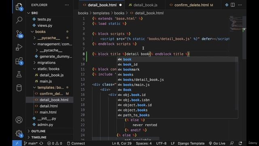The height and width of the screenshot is (146, 259).
Task: Click the remote window indicator in status bar
Action: coord(17,143)
